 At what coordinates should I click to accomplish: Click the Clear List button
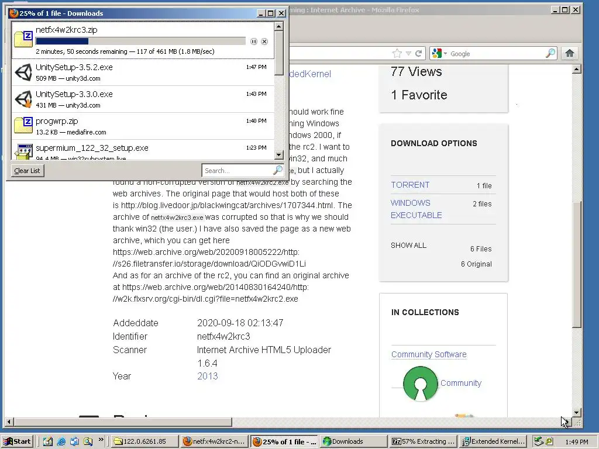(27, 171)
